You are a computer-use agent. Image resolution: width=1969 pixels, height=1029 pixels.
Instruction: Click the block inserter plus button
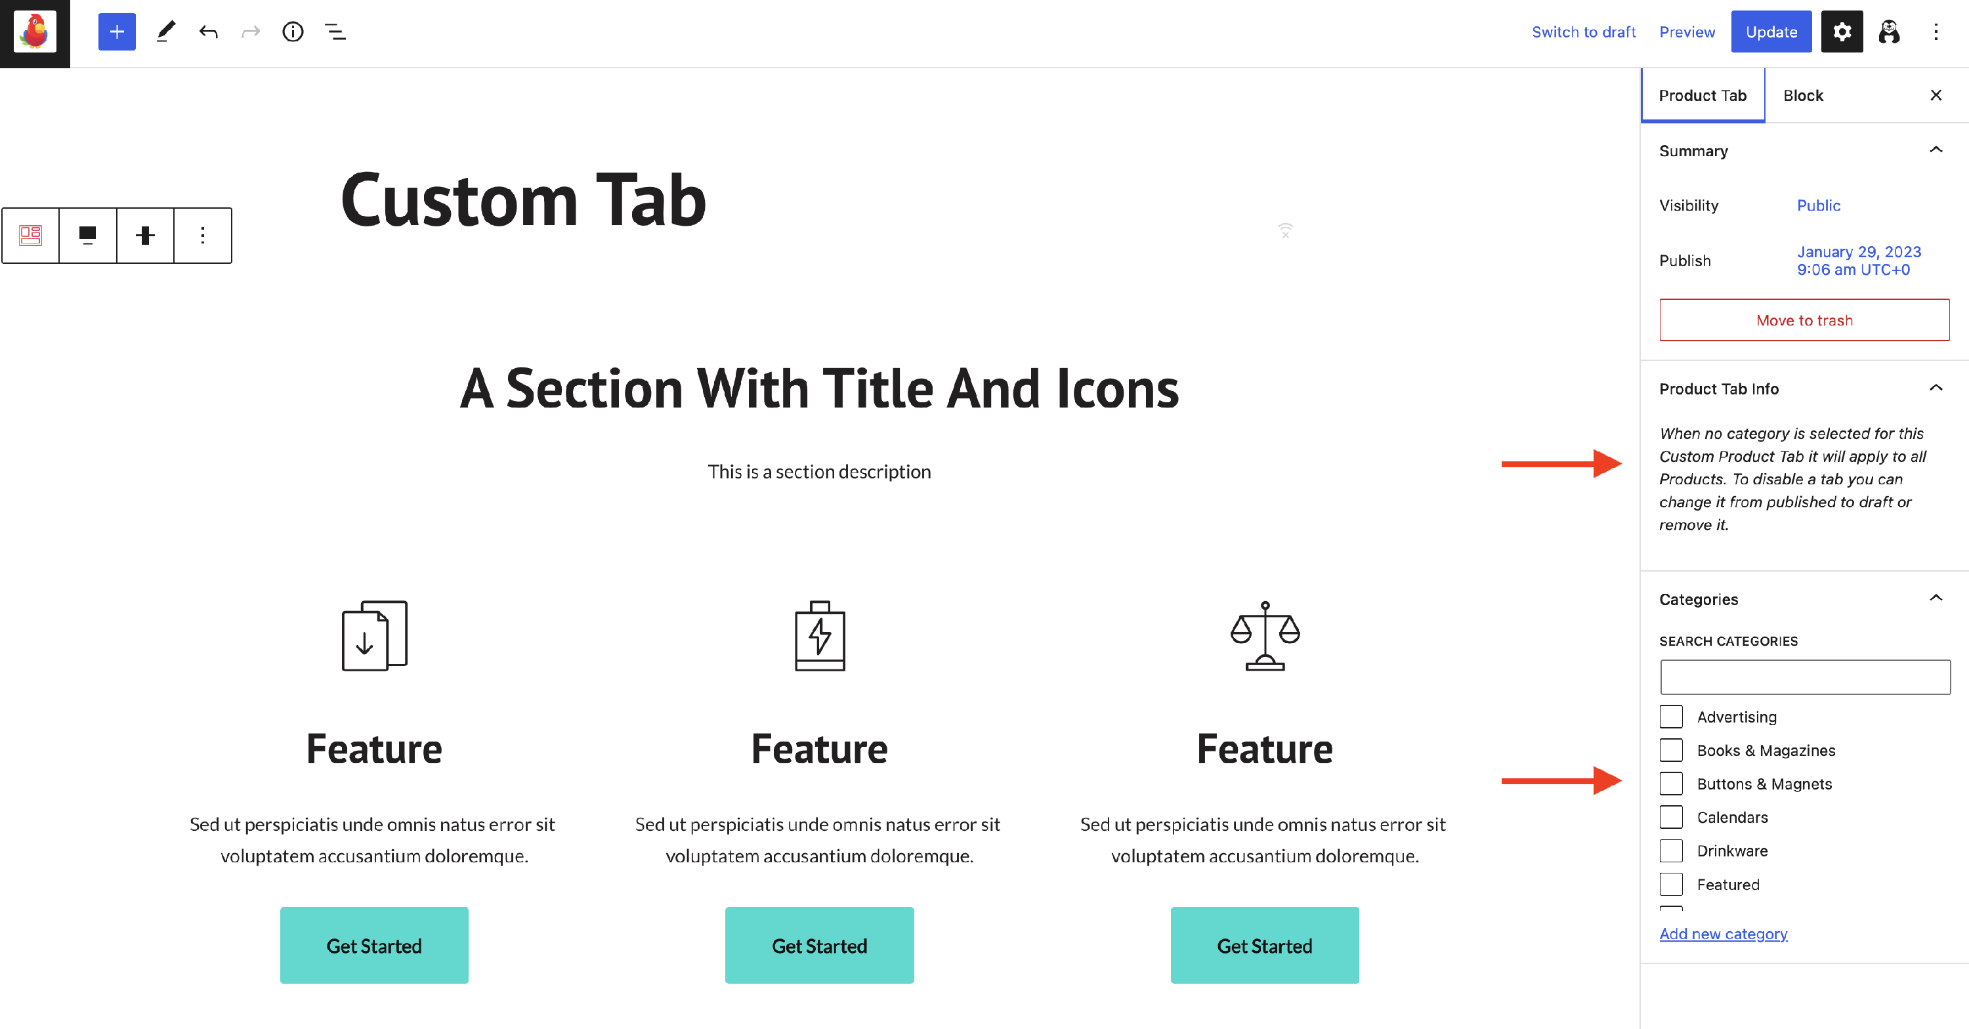[x=117, y=32]
